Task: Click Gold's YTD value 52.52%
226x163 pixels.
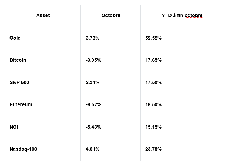Action: point(154,38)
